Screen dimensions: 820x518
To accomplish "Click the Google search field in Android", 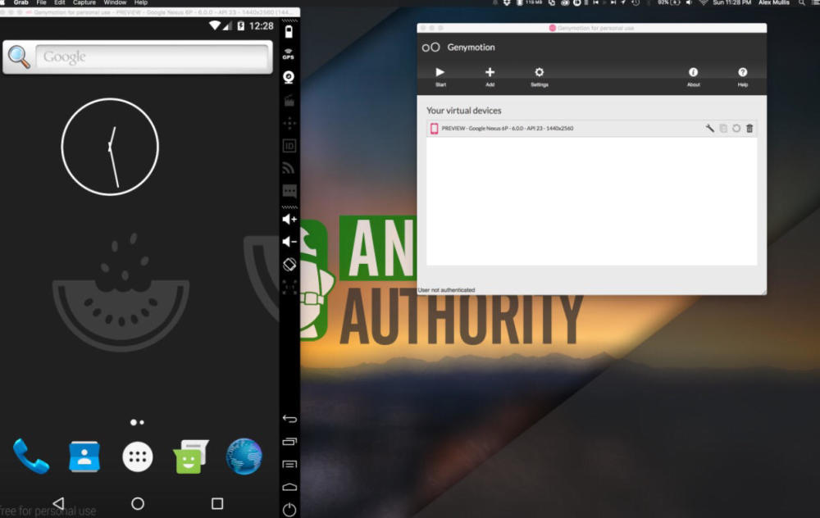I will pyautogui.click(x=152, y=57).
